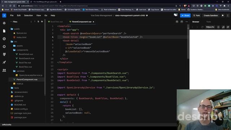Image resolution: width=231 pixels, height=130 pixels.
Task: Click the user avatar in the header
Action: point(176,15)
